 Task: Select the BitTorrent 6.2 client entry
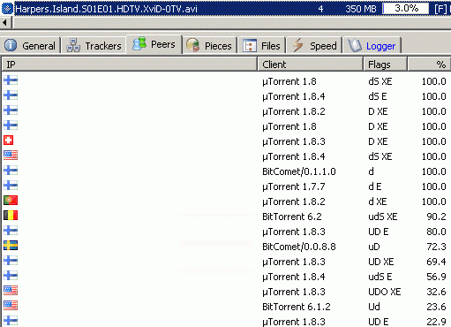pyautogui.click(x=292, y=217)
